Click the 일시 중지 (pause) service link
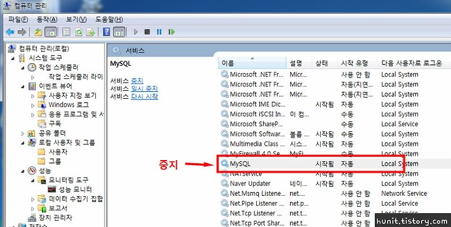The width and height of the screenshot is (451, 227). 145,88
